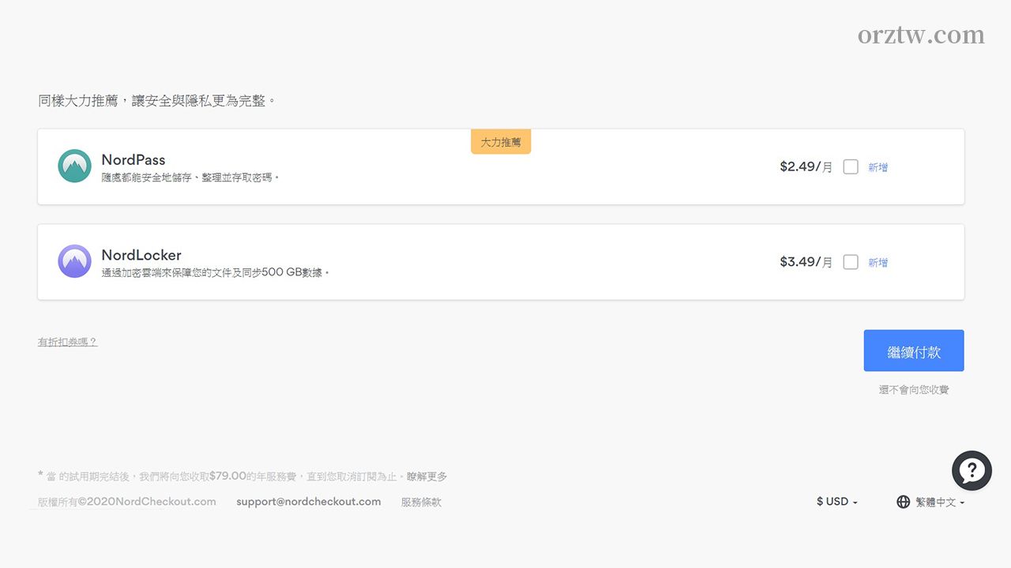Click the support@nordcheckout.com email link

click(x=309, y=502)
